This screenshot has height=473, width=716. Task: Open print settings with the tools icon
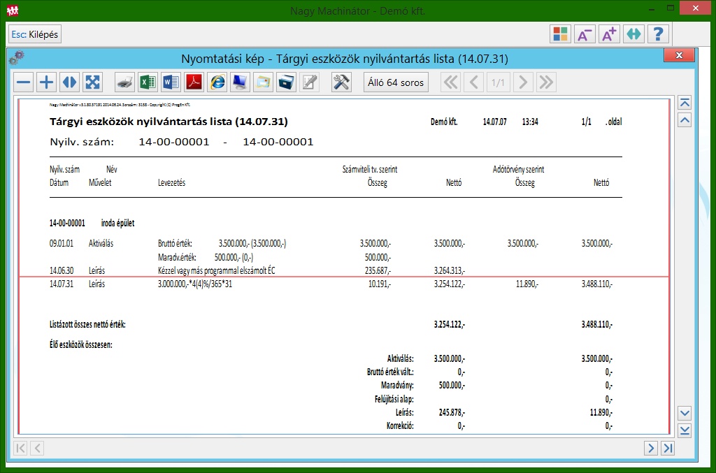(341, 82)
